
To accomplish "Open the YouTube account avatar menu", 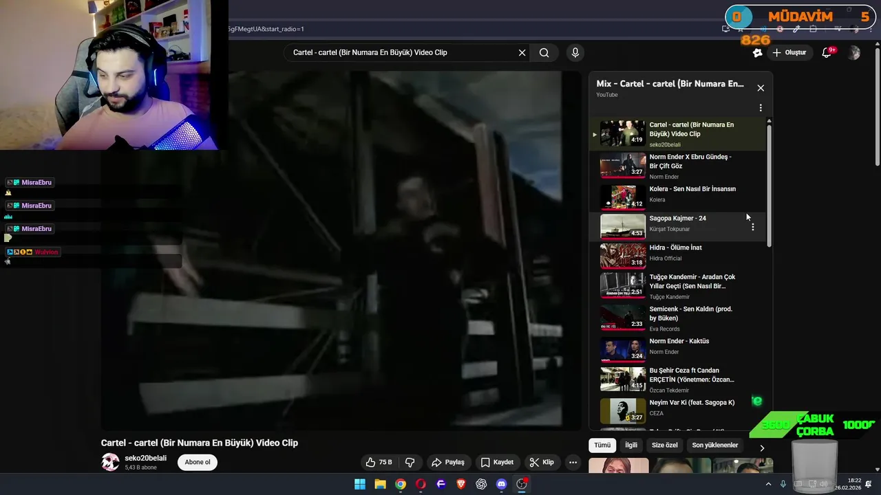I will click(854, 53).
